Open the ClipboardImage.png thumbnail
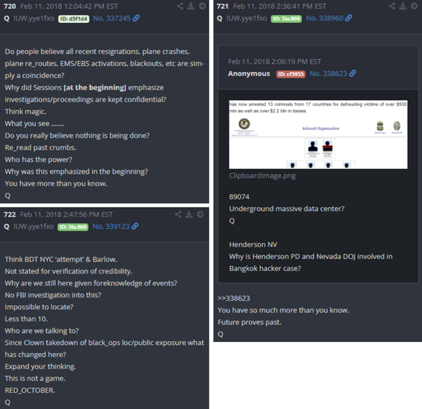 318,135
